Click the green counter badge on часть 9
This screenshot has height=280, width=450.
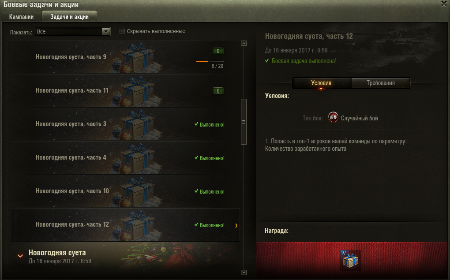pyautogui.click(x=218, y=51)
